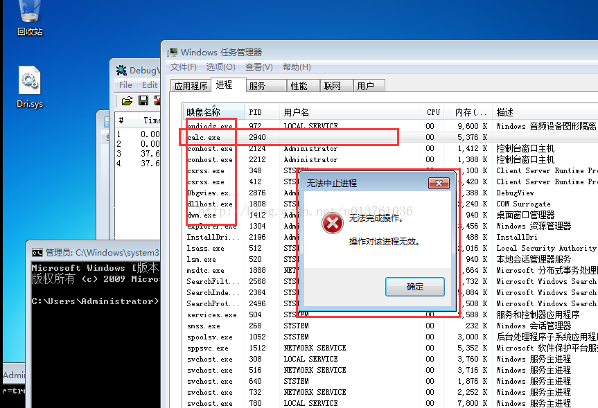Click the command prompt window title icon
This screenshot has width=598, height=408.
pos(37,253)
